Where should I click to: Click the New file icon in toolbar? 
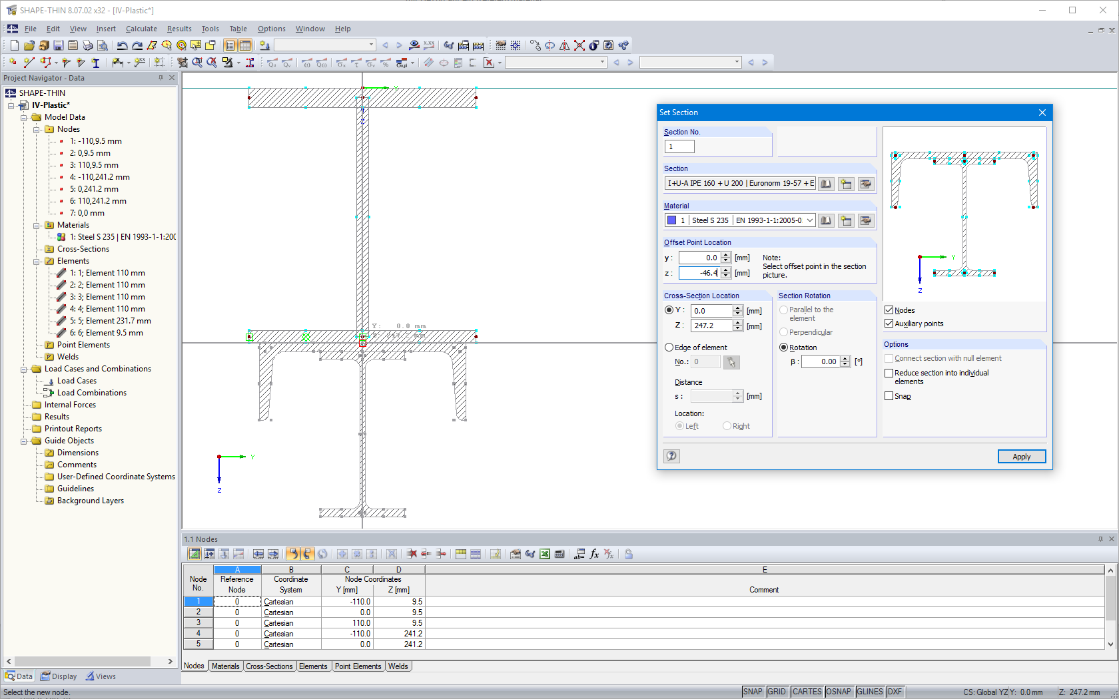pyautogui.click(x=15, y=45)
